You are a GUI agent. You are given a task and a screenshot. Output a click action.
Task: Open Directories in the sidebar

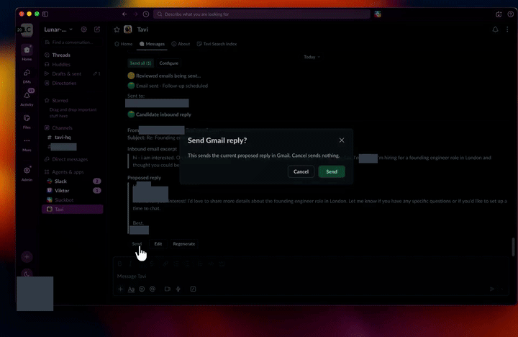point(73,83)
